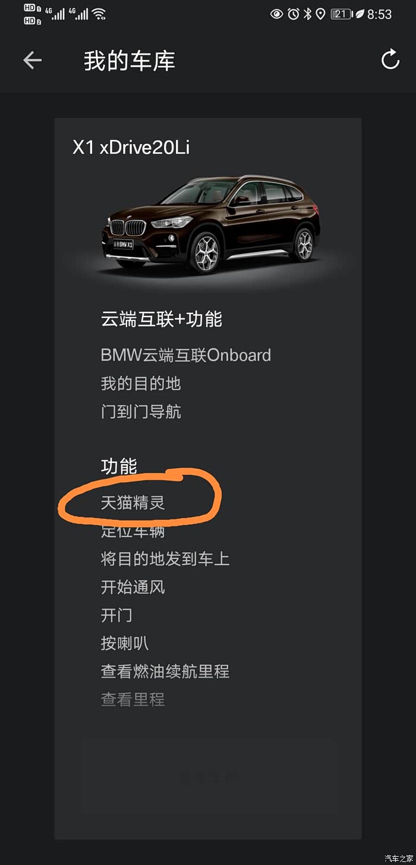Image resolution: width=416 pixels, height=865 pixels.
Task: Tap the location pin status icon
Action: coord(320,14)
